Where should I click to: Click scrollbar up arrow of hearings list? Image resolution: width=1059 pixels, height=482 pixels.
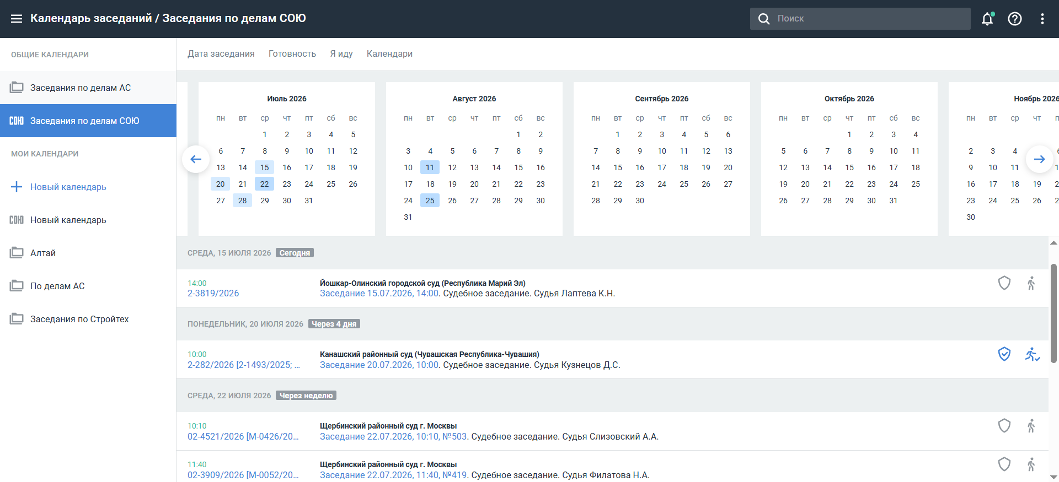[1053, 242]
